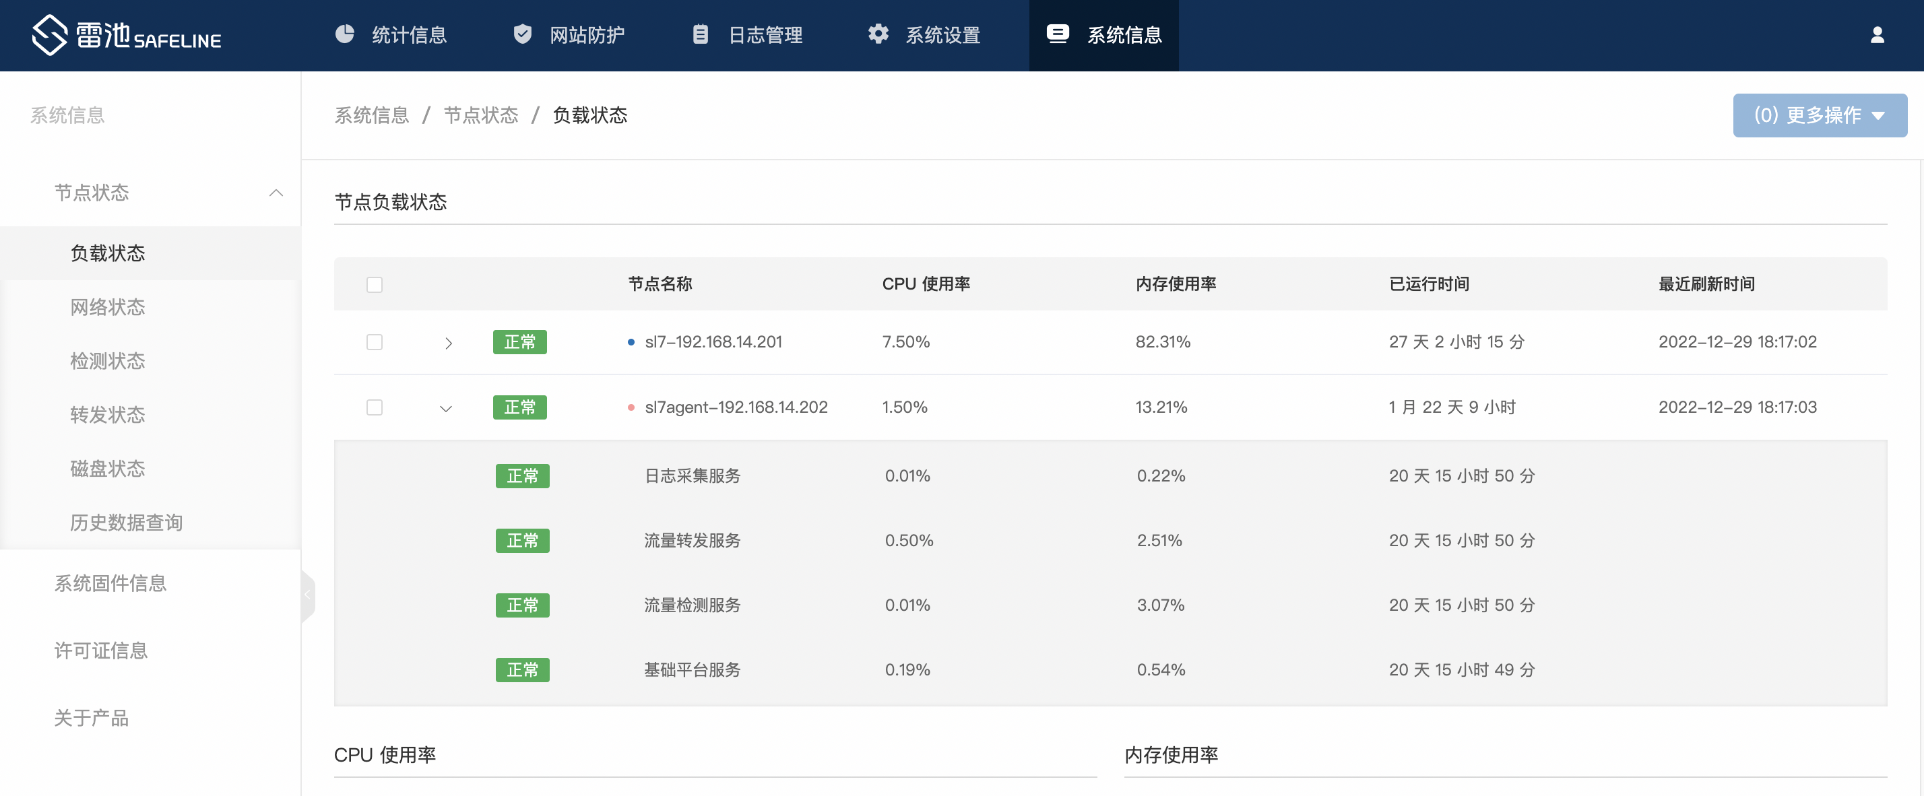Open 网络状态 in the sidebar
Screen dimensions: 1924x796
click(x=108, y=307)
